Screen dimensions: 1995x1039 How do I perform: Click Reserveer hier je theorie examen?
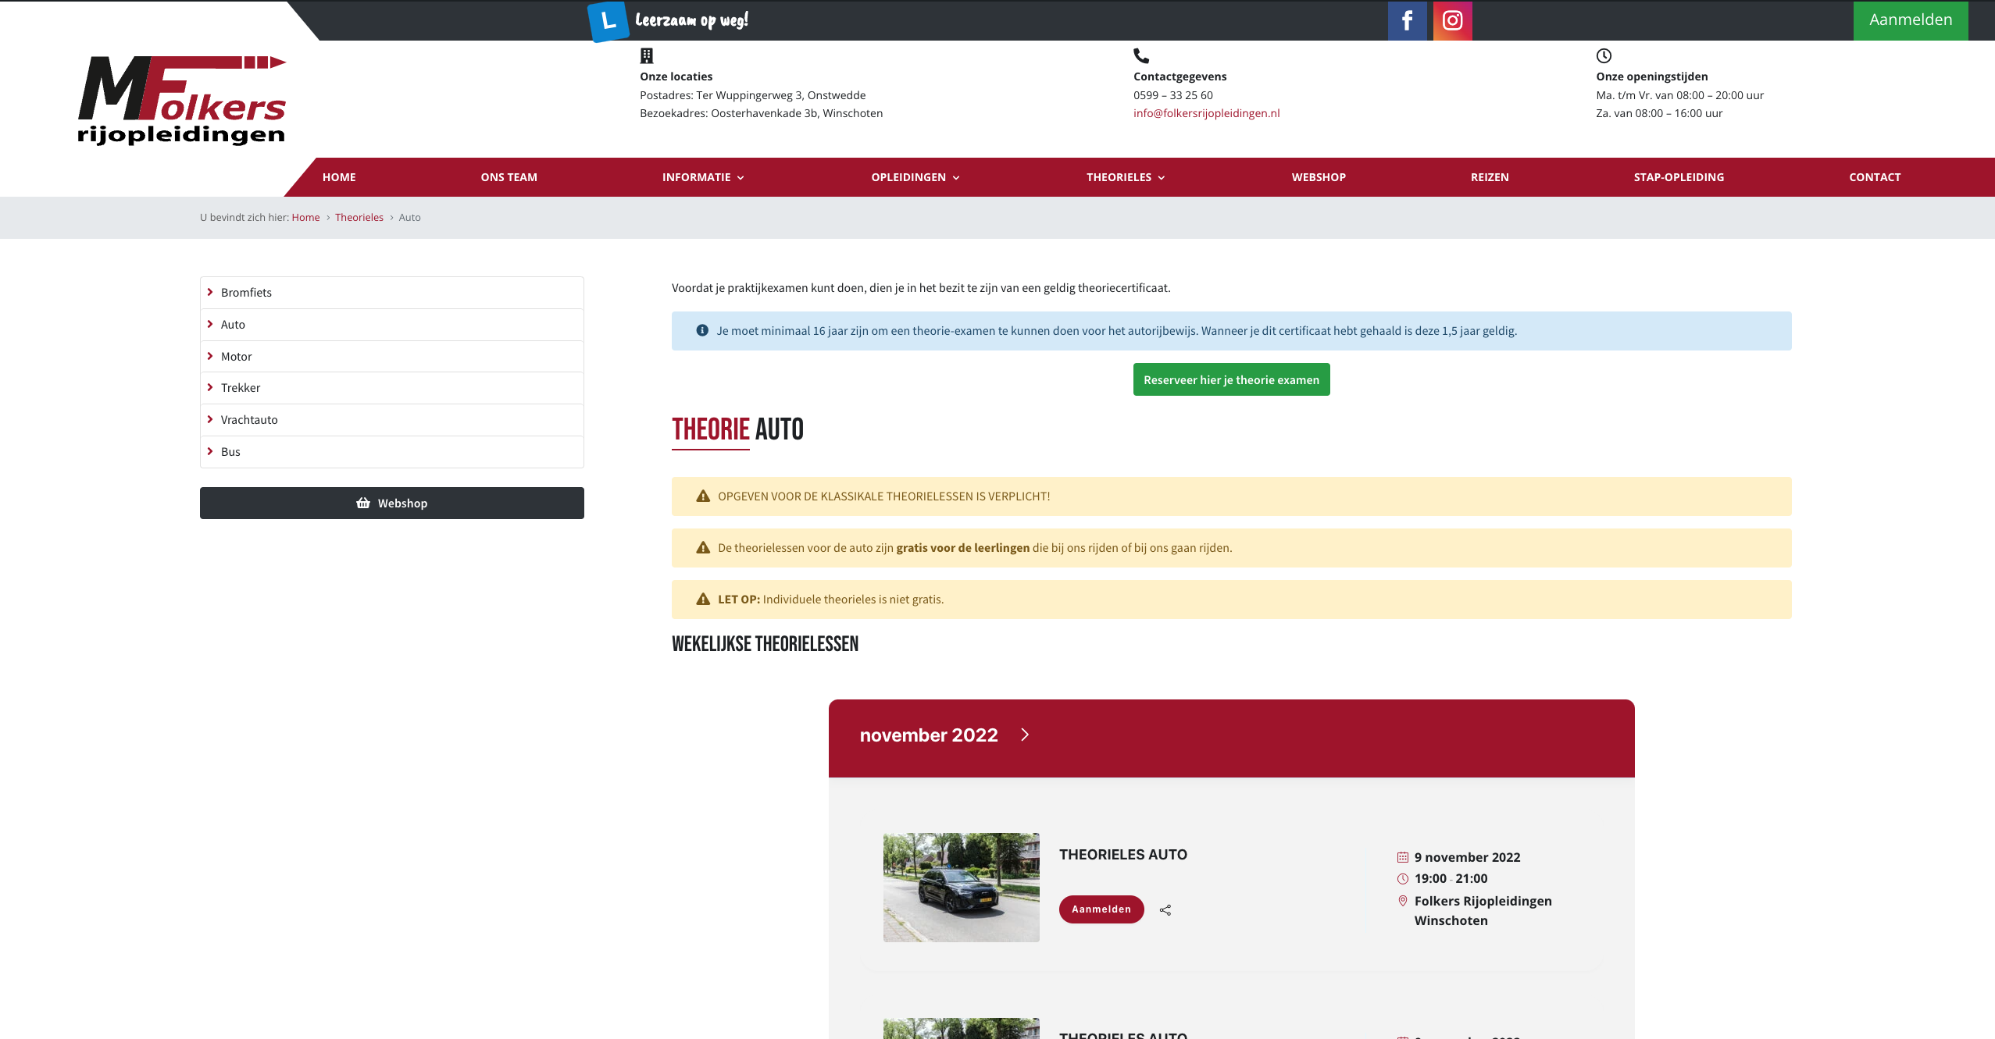[1231, 380]
